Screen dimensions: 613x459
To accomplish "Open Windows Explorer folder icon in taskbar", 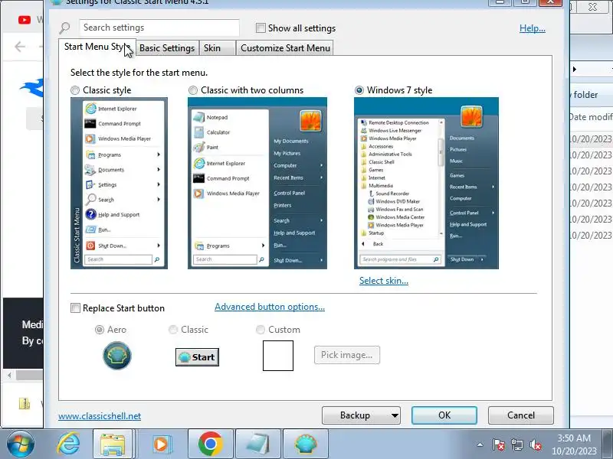I will 113,444.
